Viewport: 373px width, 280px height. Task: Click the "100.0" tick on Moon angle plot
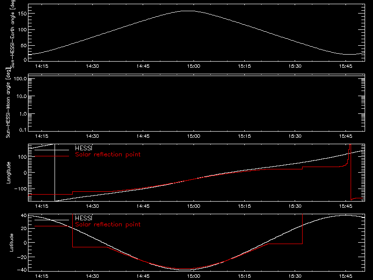[x=20, y=79]
